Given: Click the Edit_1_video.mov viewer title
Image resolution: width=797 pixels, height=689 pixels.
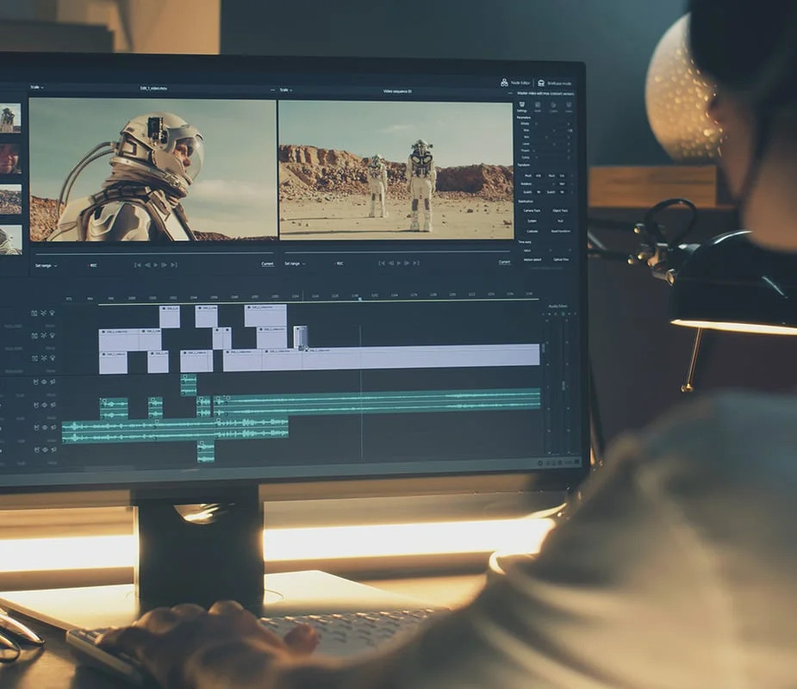Looking at the screenshot, I should coord(153,89).
